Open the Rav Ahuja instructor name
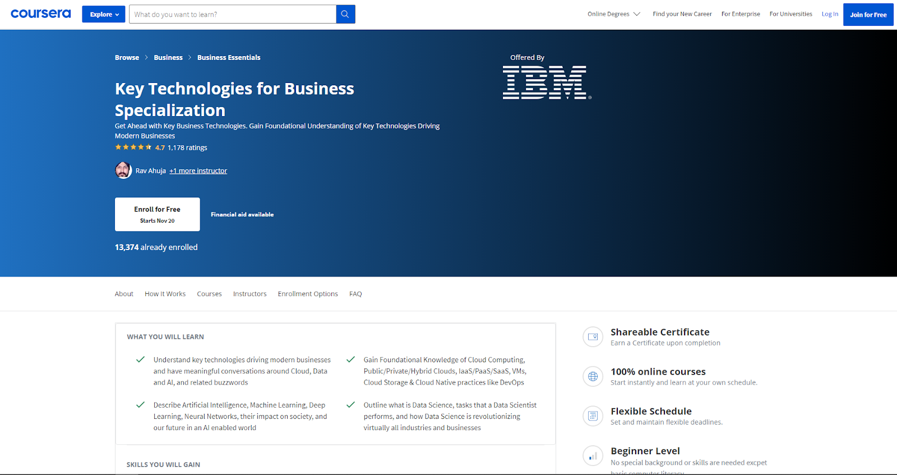This screenshot has height=475, width=897. (151, 170)
